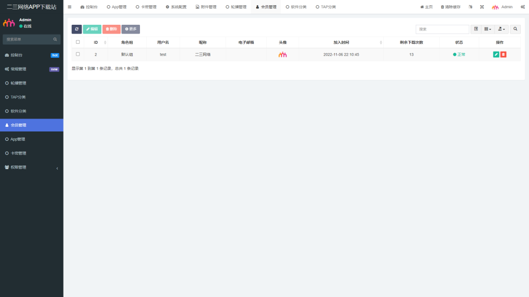Toggle the table view switch icon
Screen dimensions: 529x297
click(476, 29)
